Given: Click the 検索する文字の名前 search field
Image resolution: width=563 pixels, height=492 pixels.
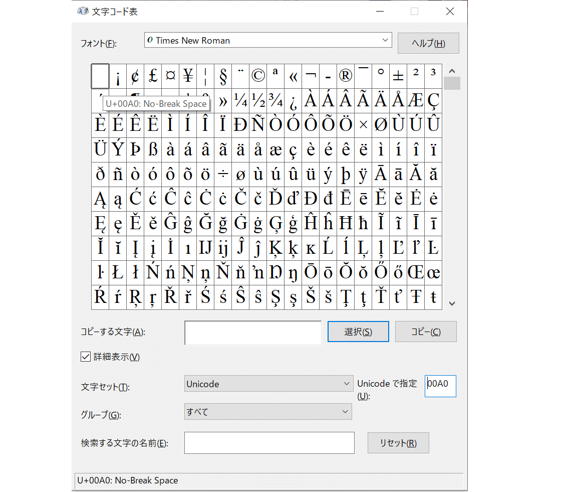Looking at the screenshot, I should pos(269,443).
